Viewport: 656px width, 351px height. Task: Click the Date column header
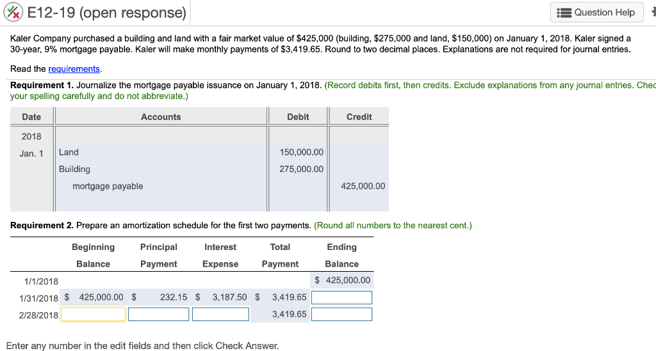(x=31, y=117)
